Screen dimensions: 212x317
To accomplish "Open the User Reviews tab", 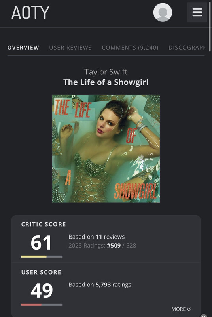I will (x=70, y=48).
